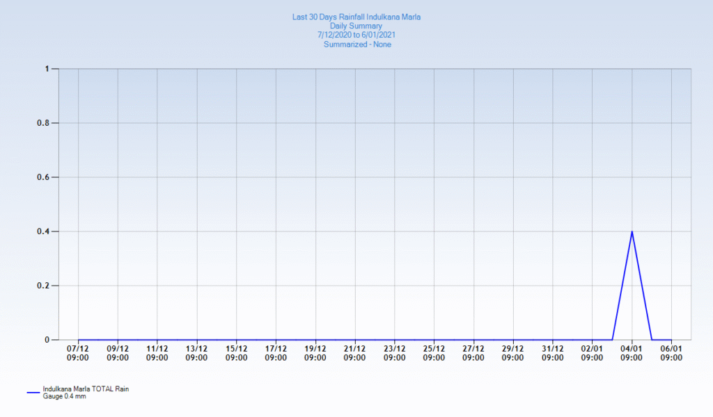Click the x-axis label '19/12 09:00'
Image resolution: width=713 pixels, height=417 pixels.
pos(315,354)
